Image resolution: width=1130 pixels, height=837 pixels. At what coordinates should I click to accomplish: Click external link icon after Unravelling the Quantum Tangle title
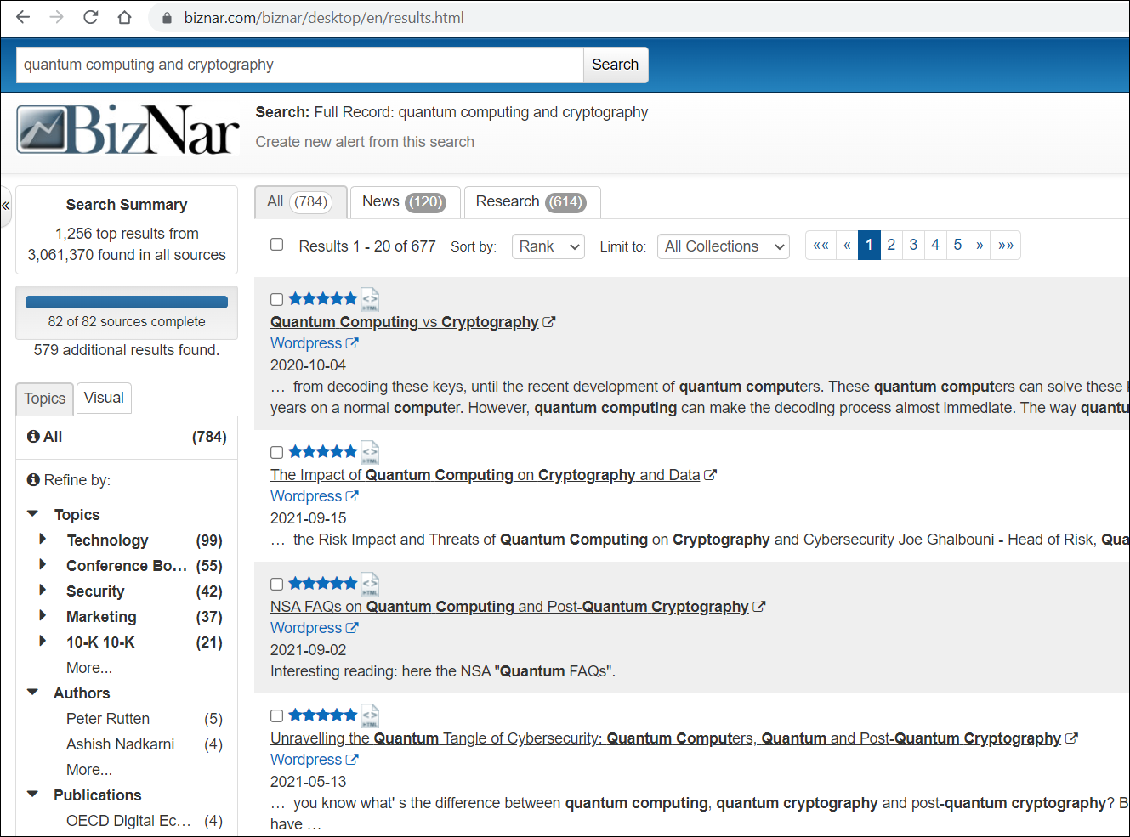coord(1071,738)
